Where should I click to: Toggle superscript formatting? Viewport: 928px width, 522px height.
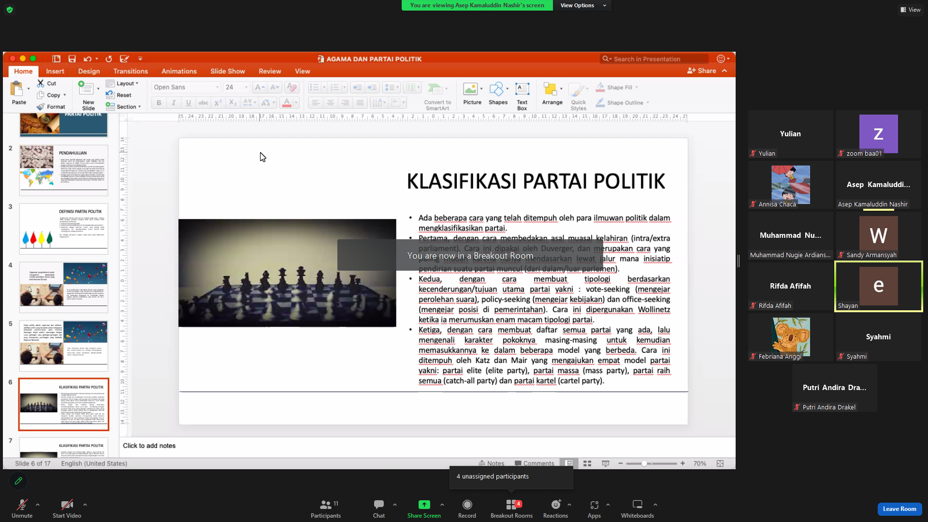click(x=218, y=102)
